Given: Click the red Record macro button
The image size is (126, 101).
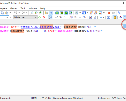Looking at the screenshot, I should (x=109, y=13).
